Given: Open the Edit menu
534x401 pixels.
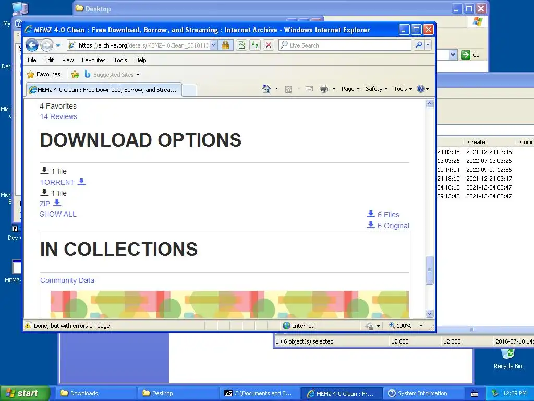Looking at the screenshot, I should pos(49,60).
